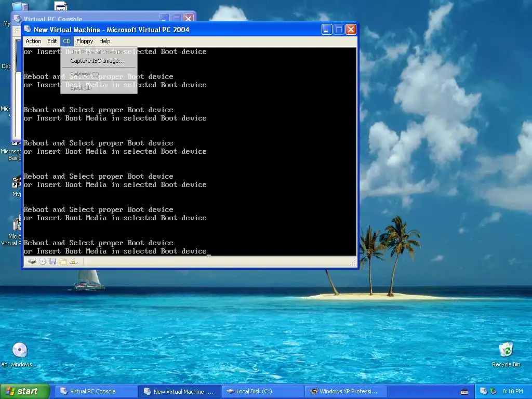This screenshot has height=399, width=532.
Task: Click the shared folders status icon
Action: (x=63, y=262)
